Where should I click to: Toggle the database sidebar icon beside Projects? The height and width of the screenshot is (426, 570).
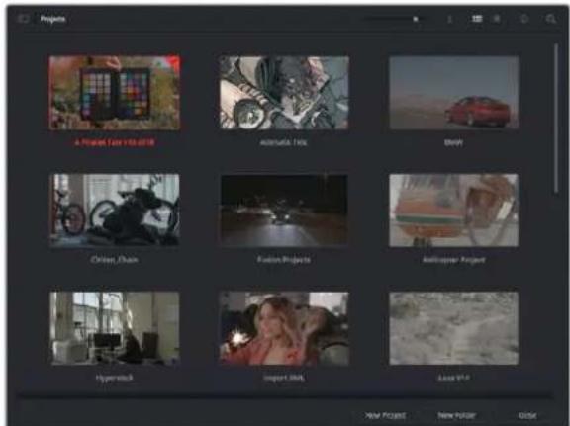click(x=24, y=19)
